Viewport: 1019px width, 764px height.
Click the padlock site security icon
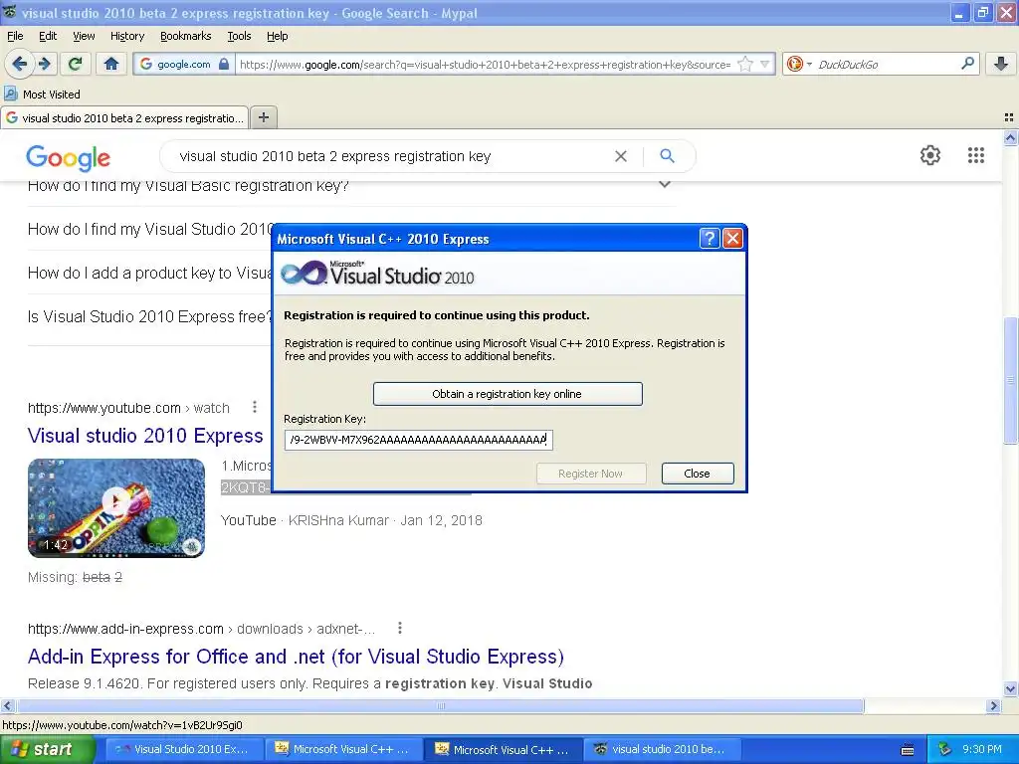pos(224,64)
